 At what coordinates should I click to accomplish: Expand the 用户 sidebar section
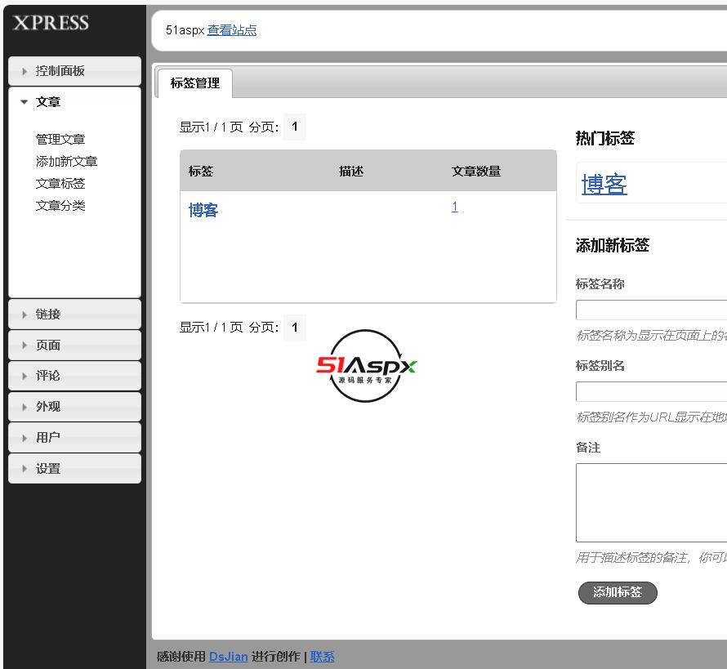(x=74, y=438)
